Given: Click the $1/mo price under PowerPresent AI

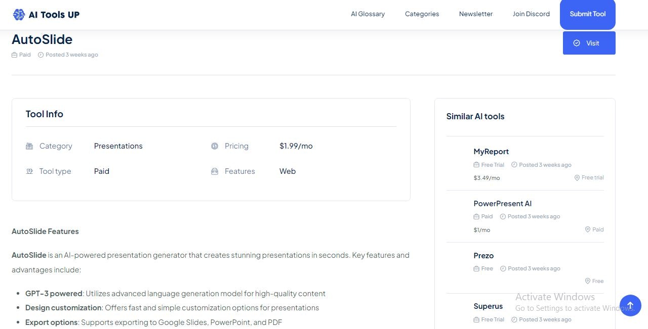Looking at the screenshot, I should [x=482, y=230].
